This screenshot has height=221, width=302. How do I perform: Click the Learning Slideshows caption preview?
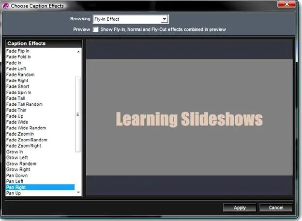189,119
